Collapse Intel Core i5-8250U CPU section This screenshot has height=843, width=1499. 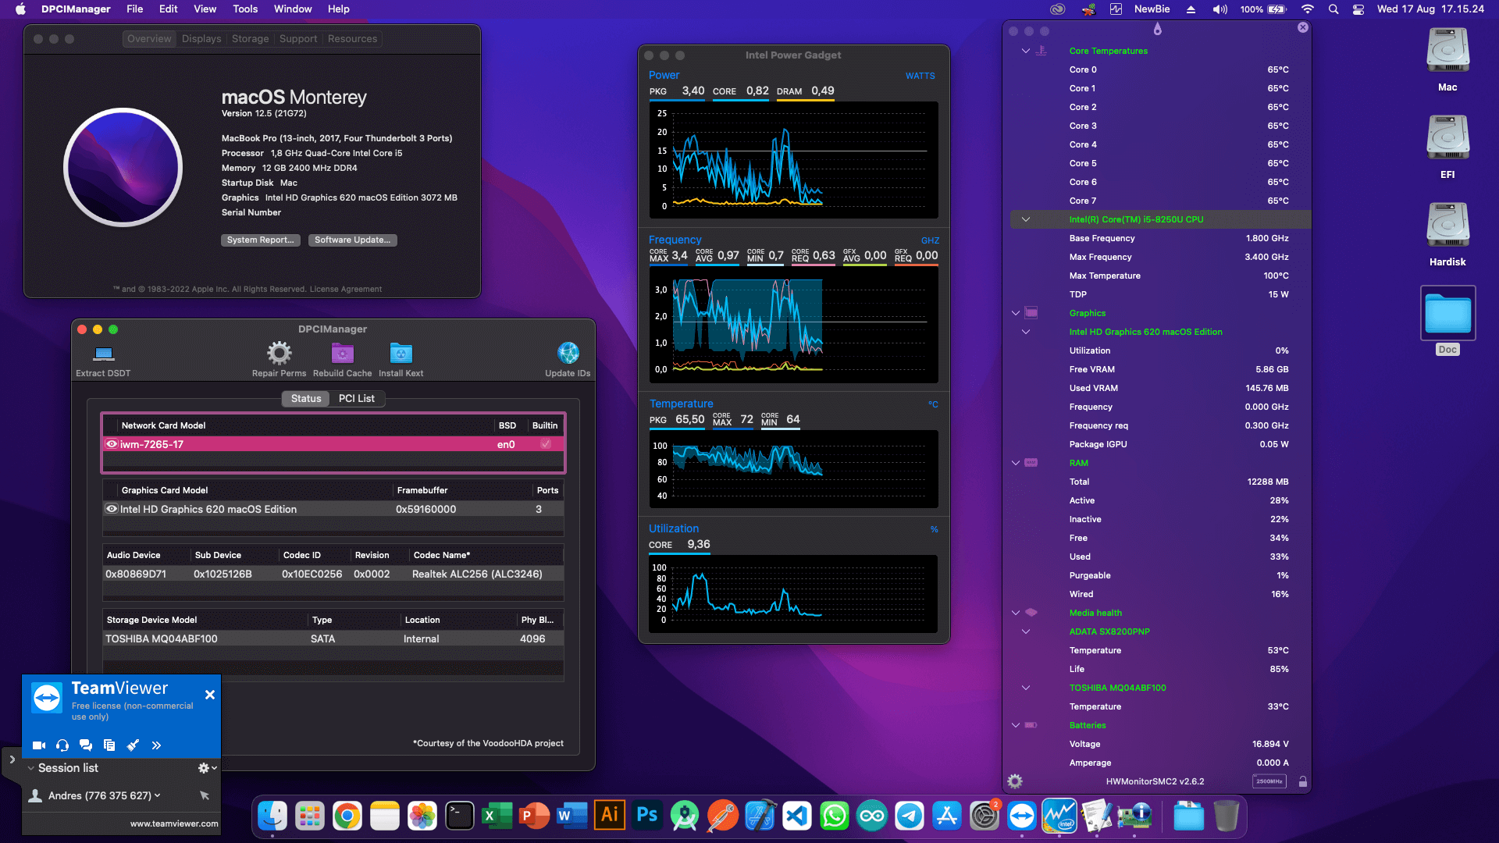(1026, 219)
